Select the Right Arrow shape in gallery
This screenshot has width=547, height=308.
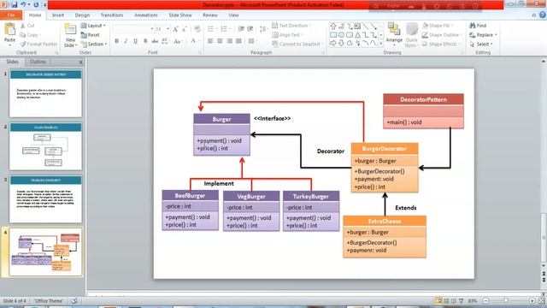(333, 44)
